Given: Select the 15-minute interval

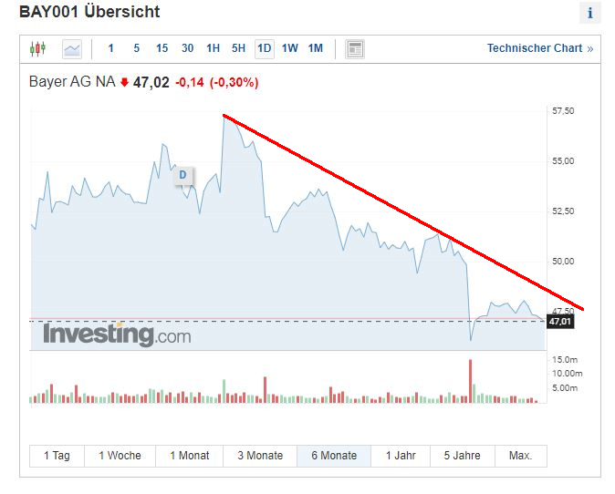Looking at the screenshot, I should (x=162, y=48).
